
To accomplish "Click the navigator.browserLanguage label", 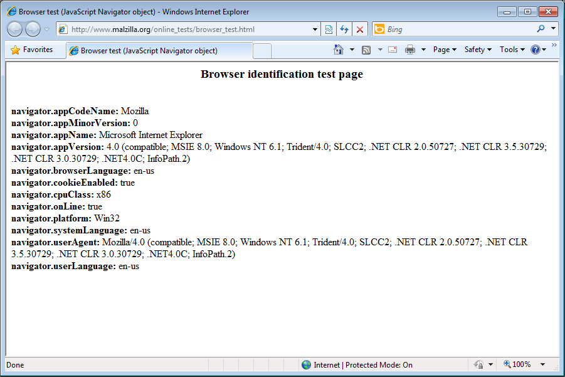I will coord(71,171).
